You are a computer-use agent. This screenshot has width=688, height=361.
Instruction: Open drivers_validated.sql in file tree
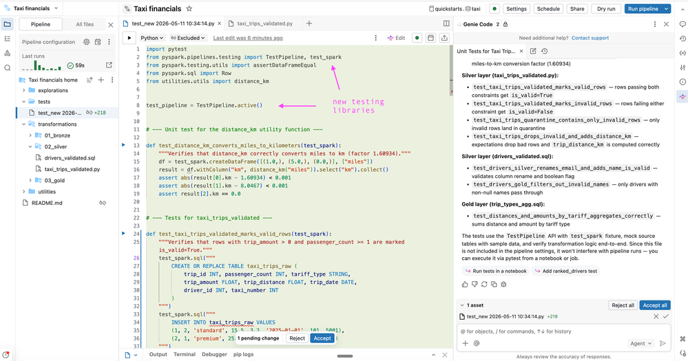[70, 157]
